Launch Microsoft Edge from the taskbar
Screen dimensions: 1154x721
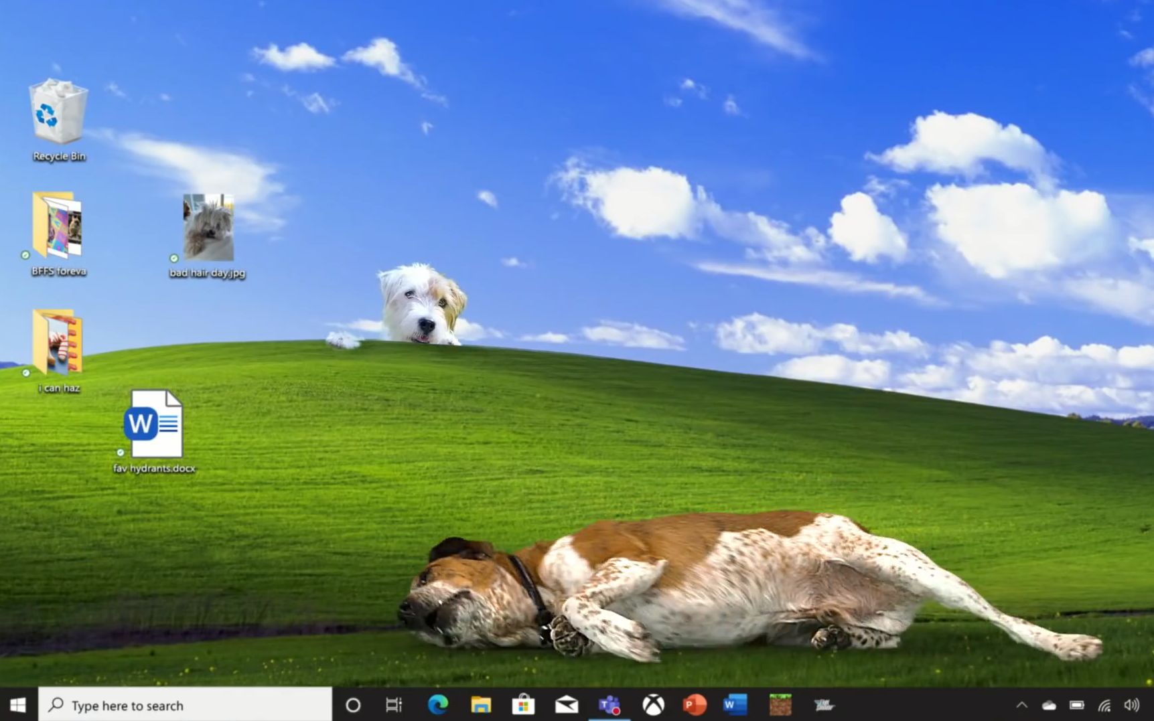(438, 705)
